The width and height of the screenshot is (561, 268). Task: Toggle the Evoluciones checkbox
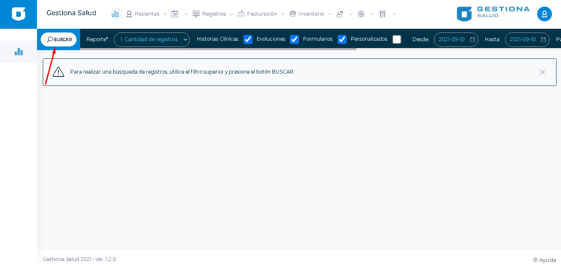[294, 39]
